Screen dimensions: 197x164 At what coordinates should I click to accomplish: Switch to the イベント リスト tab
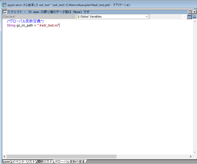24,162
